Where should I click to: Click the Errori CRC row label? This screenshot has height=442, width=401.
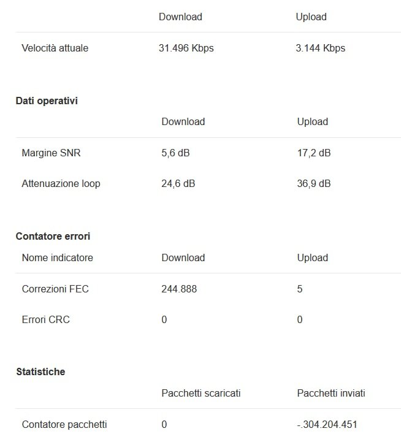click(x=46, y=319)
